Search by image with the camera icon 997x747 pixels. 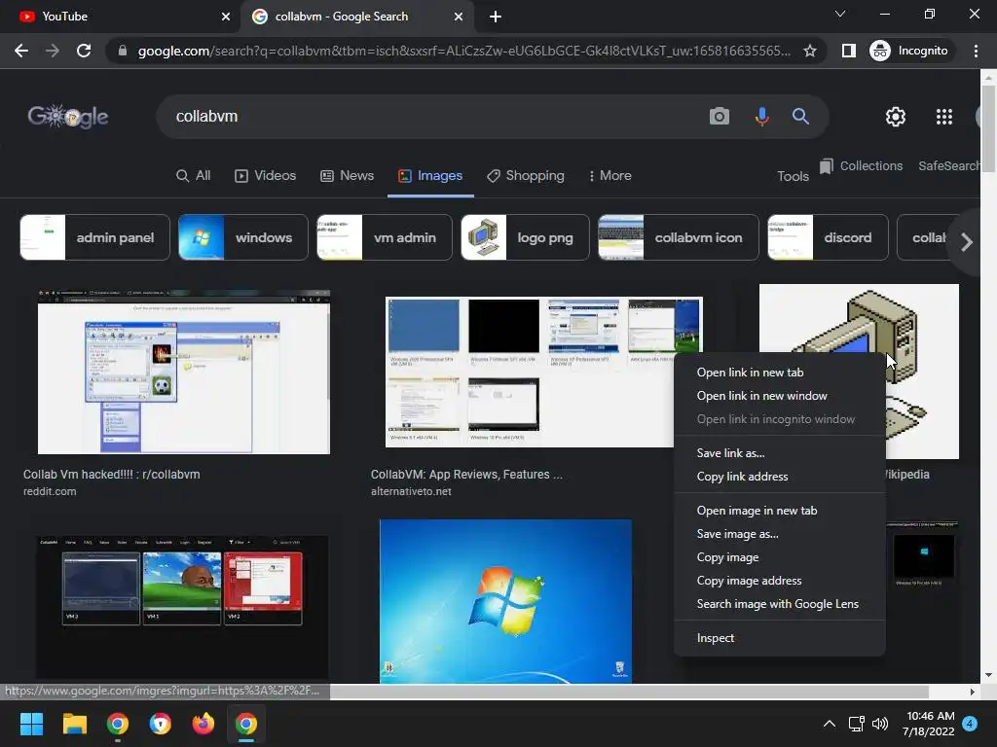coord(720,117)
